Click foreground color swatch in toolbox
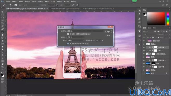 coord(2,75)
